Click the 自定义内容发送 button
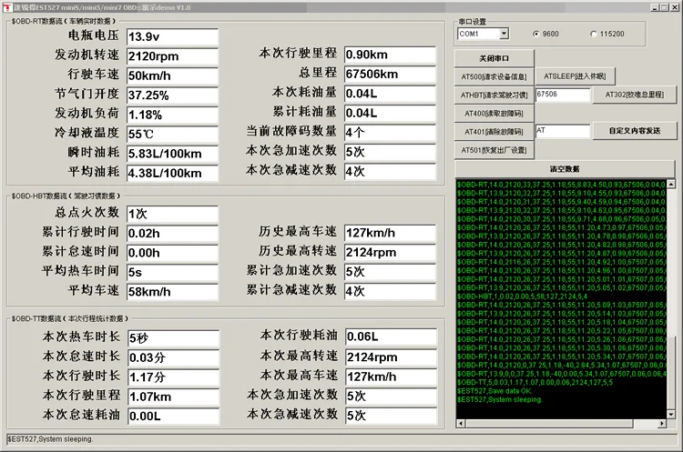Image resolution: width=683 pixels, height=452 pixels. click(635, 131)
